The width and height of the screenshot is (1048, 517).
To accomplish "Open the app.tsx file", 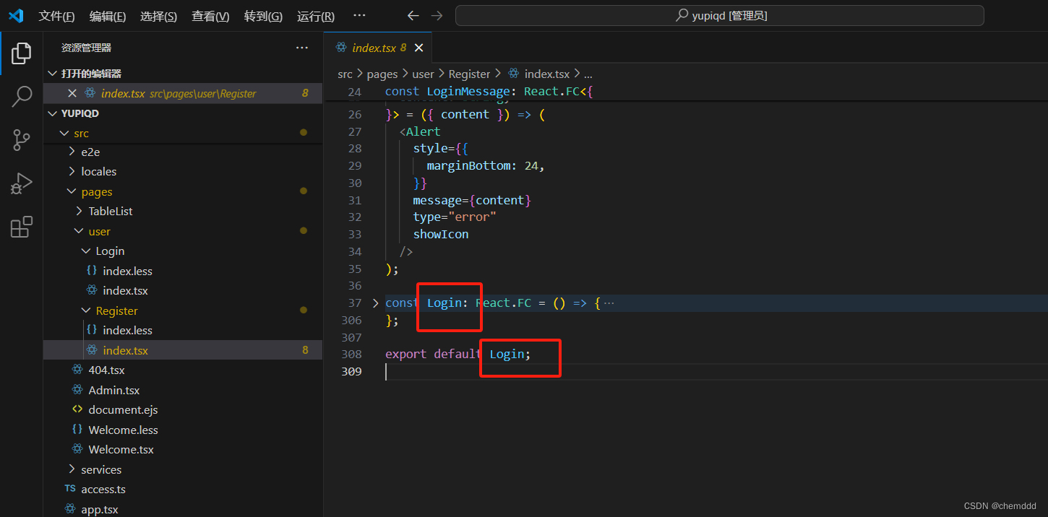I will tap(100, 509).
